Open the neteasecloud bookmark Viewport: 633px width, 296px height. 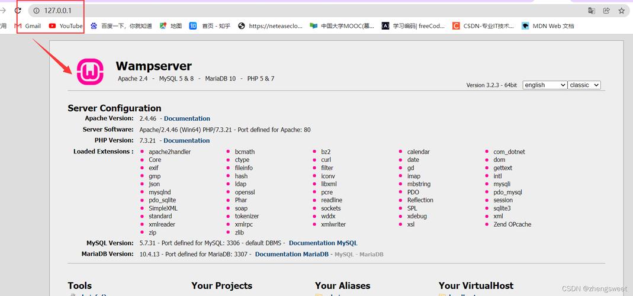(270, 26)
